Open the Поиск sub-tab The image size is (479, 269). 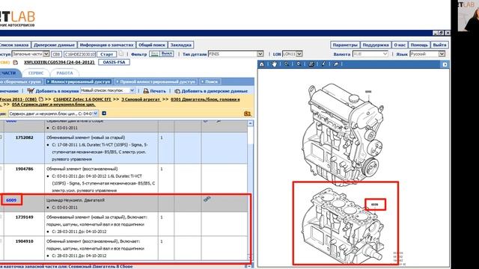click(x=210, y=81)
